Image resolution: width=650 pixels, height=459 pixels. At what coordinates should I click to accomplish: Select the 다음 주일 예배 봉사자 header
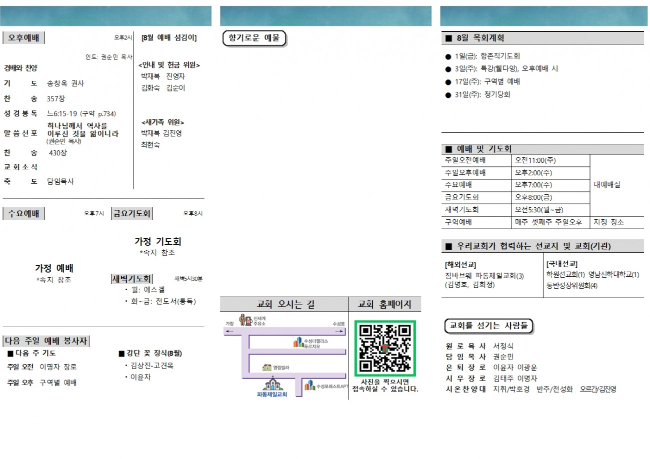[x=46, y=341]
